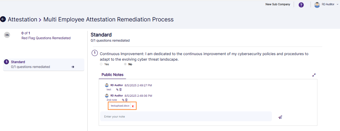This screenshot has width=340, height=131.
Task: Send the note with paper plane icon
Action: coord(280,117)
